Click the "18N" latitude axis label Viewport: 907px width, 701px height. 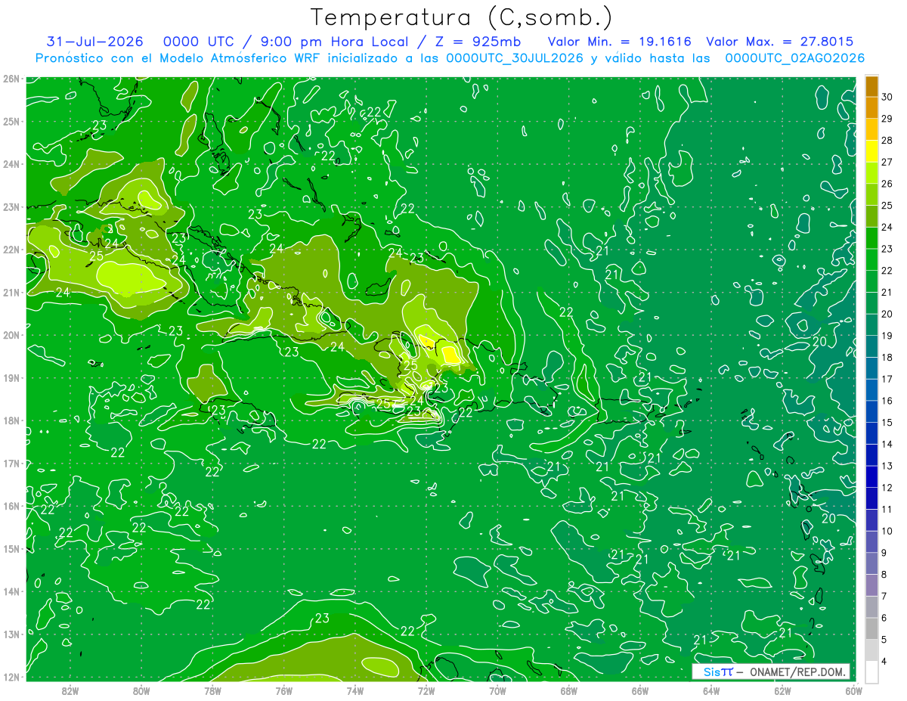(x=11, y=420)
